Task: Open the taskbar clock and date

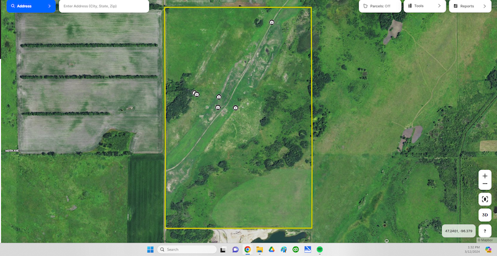Action: pos(473,249)
